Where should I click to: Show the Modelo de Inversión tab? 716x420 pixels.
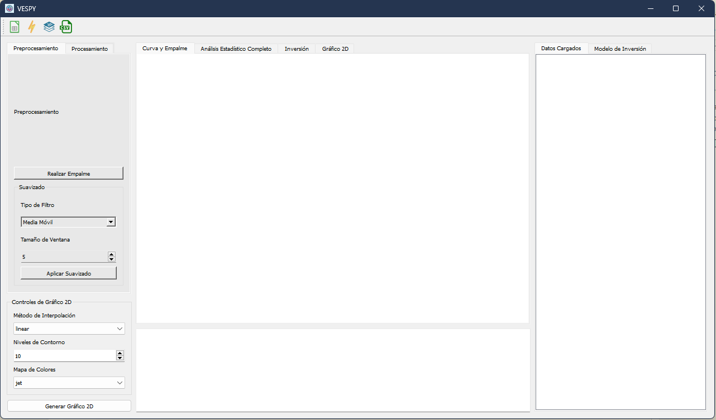619,49
